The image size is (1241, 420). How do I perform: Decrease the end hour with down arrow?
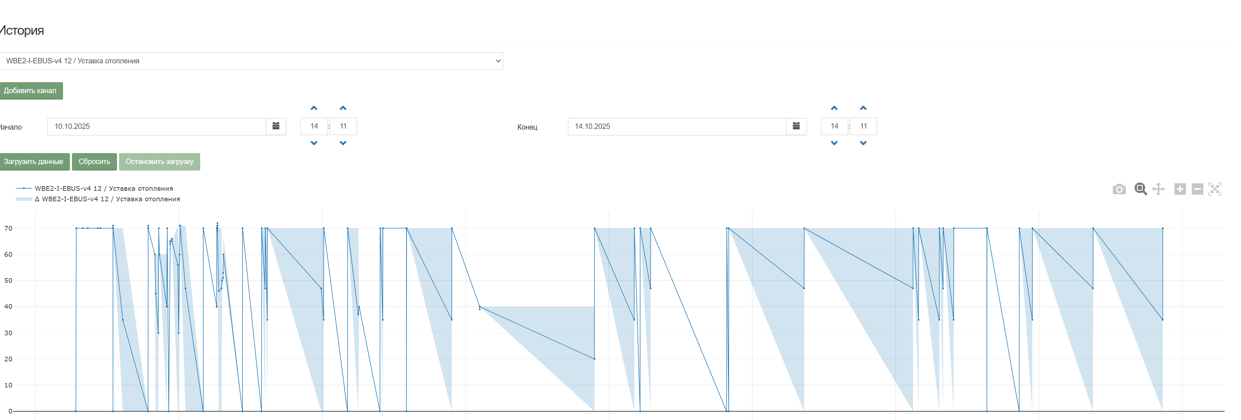pos(834,143)
